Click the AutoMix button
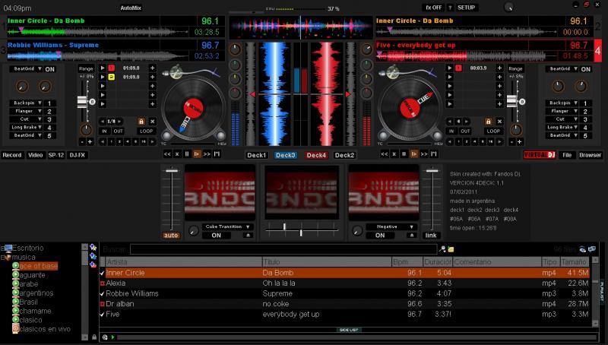608x345 pixels. click(x=131, y=7)
